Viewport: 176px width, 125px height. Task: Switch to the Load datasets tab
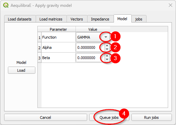pos(20,19)
